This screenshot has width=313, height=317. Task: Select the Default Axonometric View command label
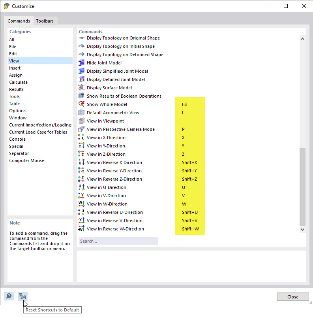tap(113, 113)
